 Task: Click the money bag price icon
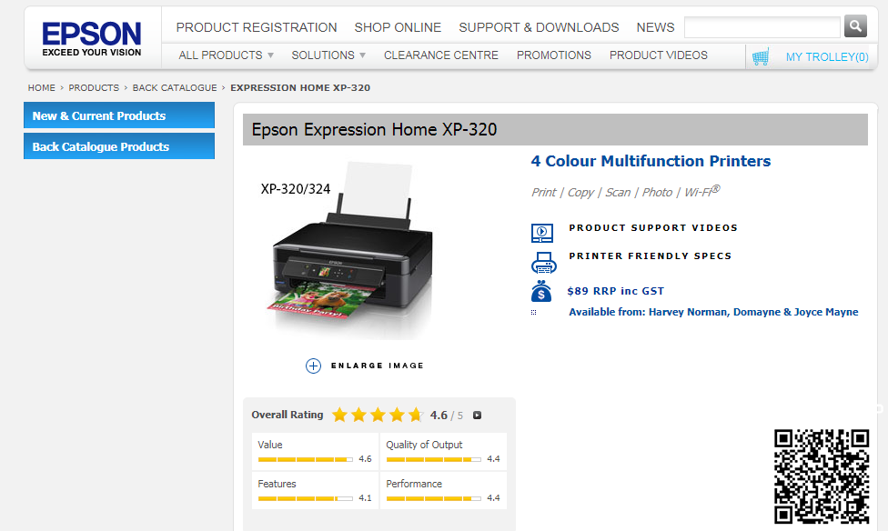pyautogui.click(x=542, y=292)
